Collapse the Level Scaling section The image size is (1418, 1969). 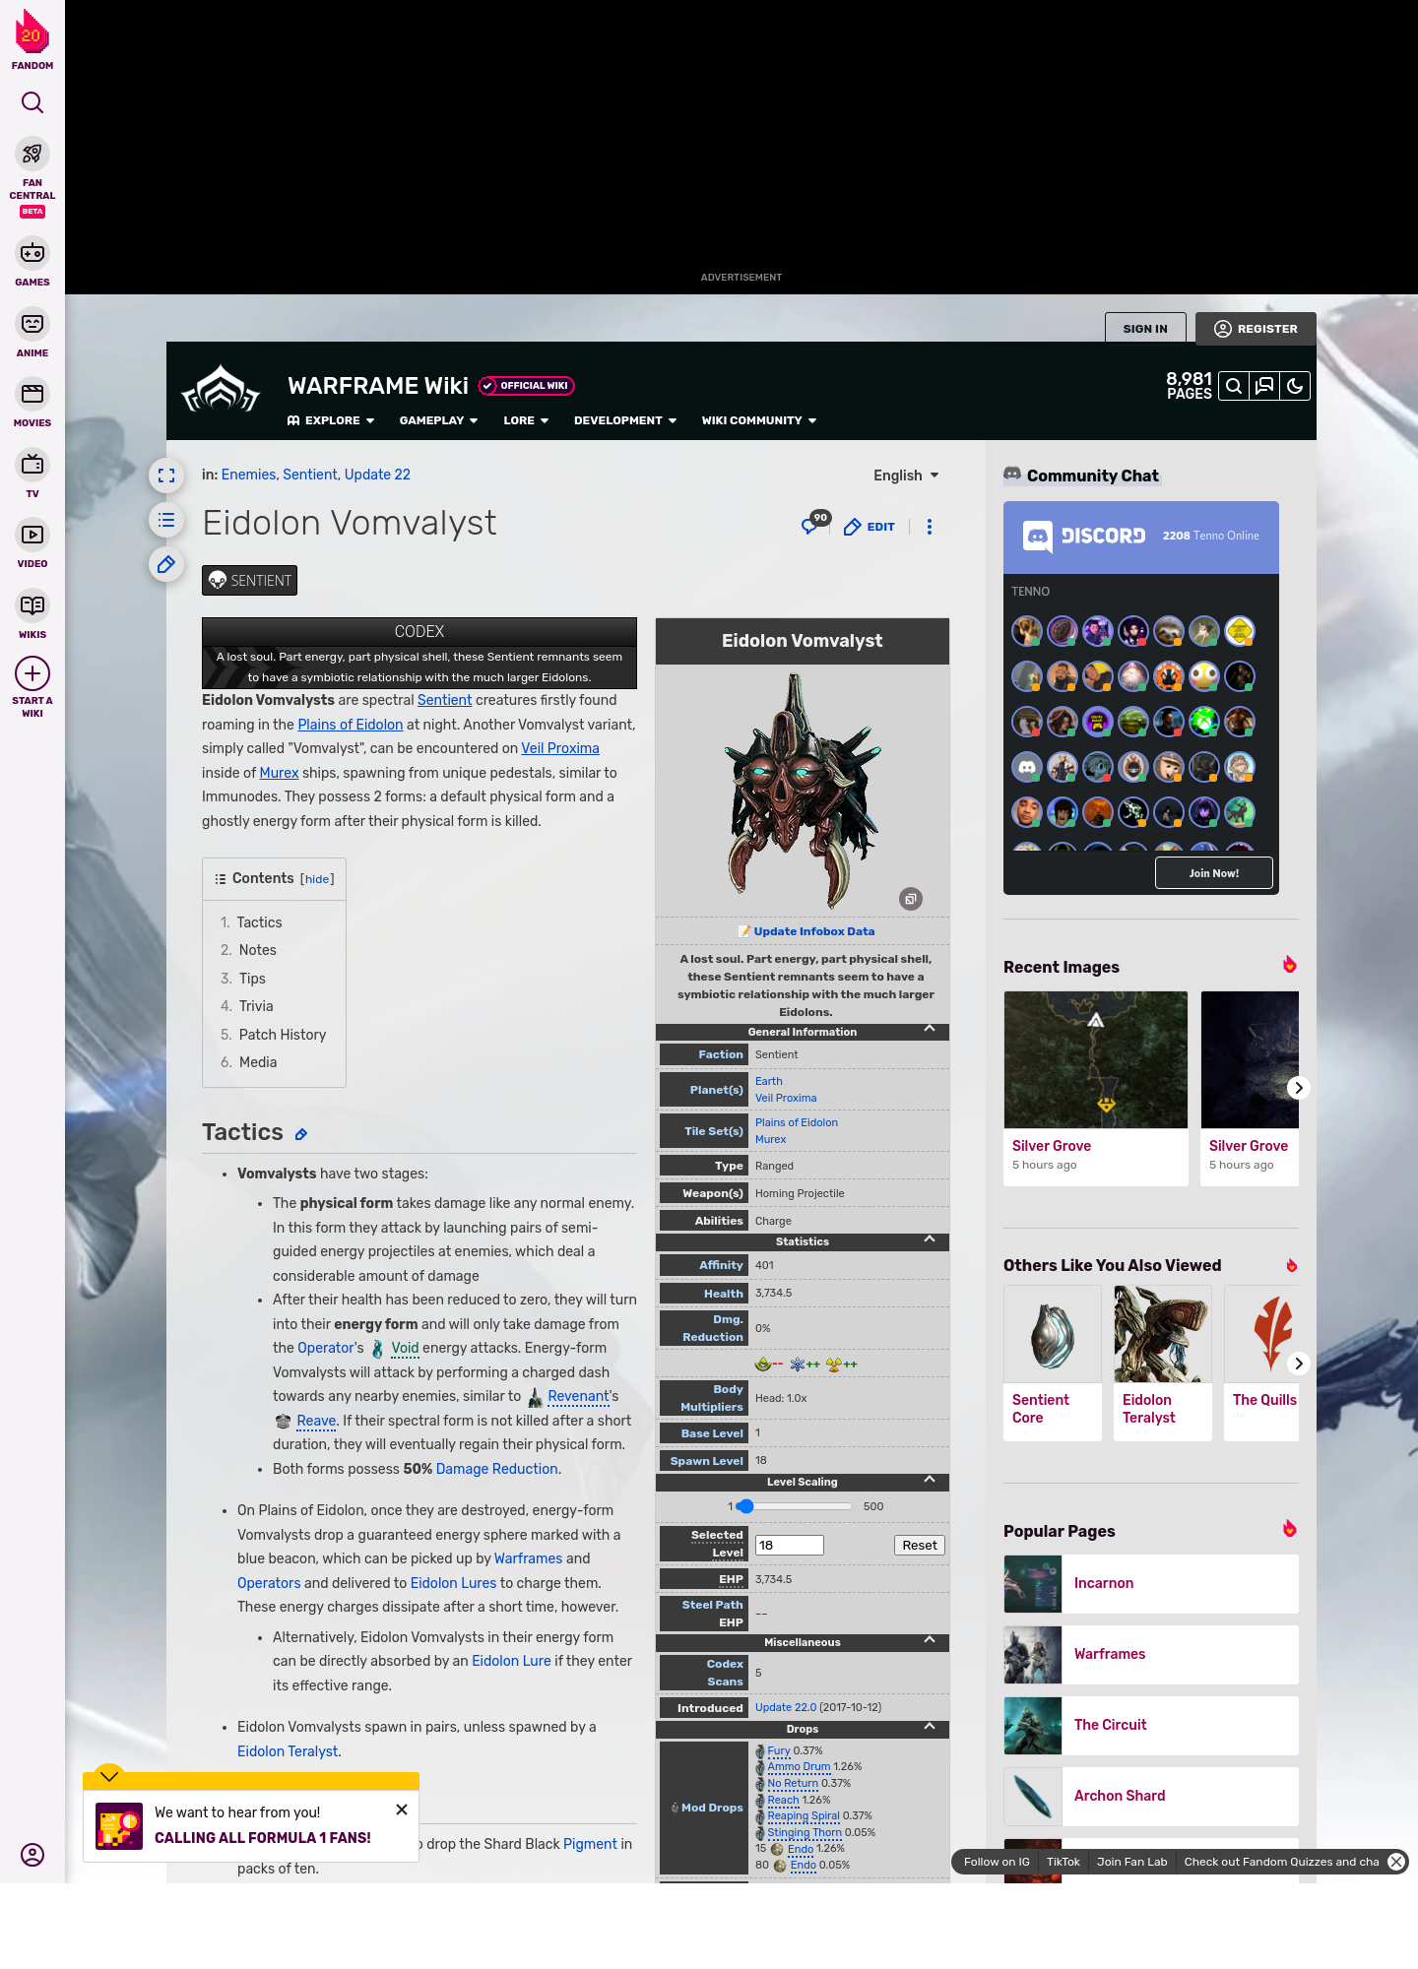[x=930, y=1480]
